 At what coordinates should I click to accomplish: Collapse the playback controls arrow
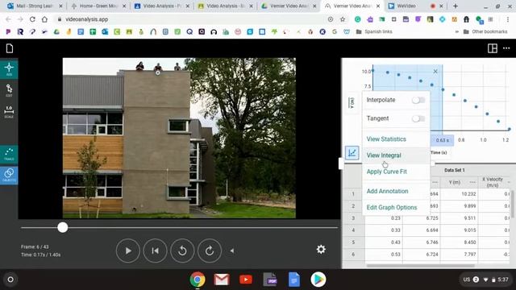[232, 251]
